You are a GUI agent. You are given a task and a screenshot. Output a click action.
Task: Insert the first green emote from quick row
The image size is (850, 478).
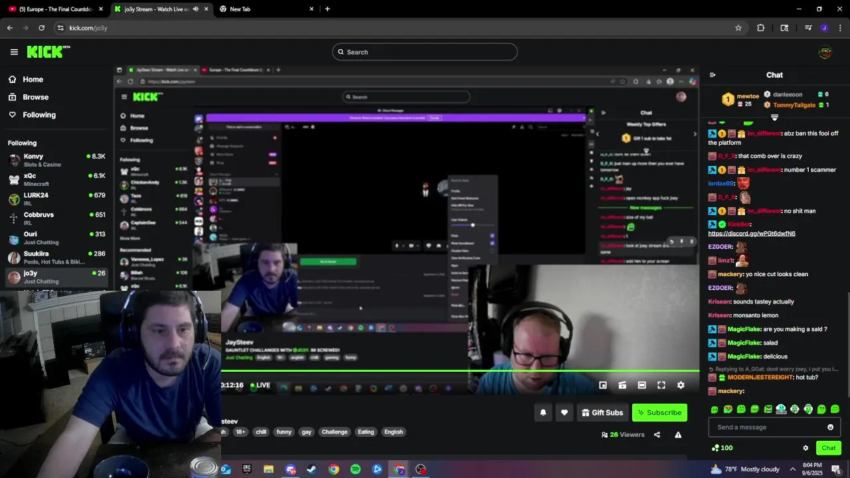coord(715,410)
